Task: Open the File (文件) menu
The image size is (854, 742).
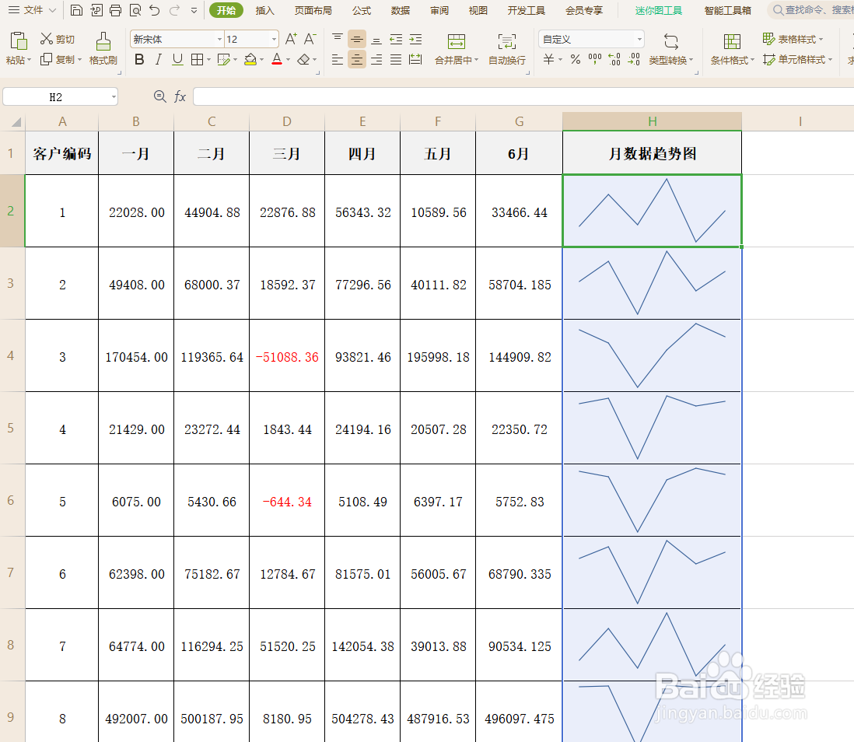Action: pos(33,10)
